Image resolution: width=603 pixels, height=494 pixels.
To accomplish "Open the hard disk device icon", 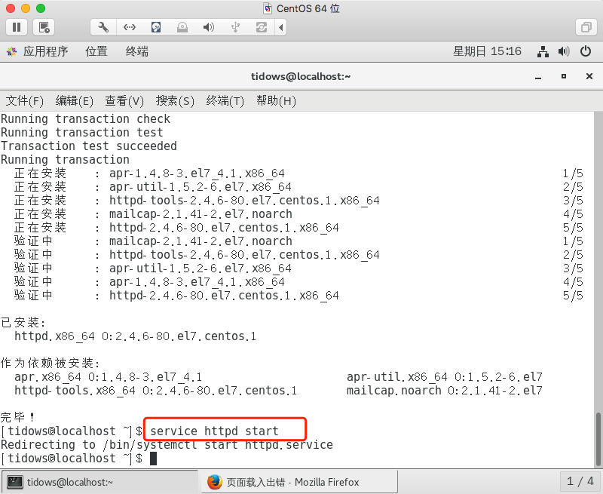I will tap(156, 27).
